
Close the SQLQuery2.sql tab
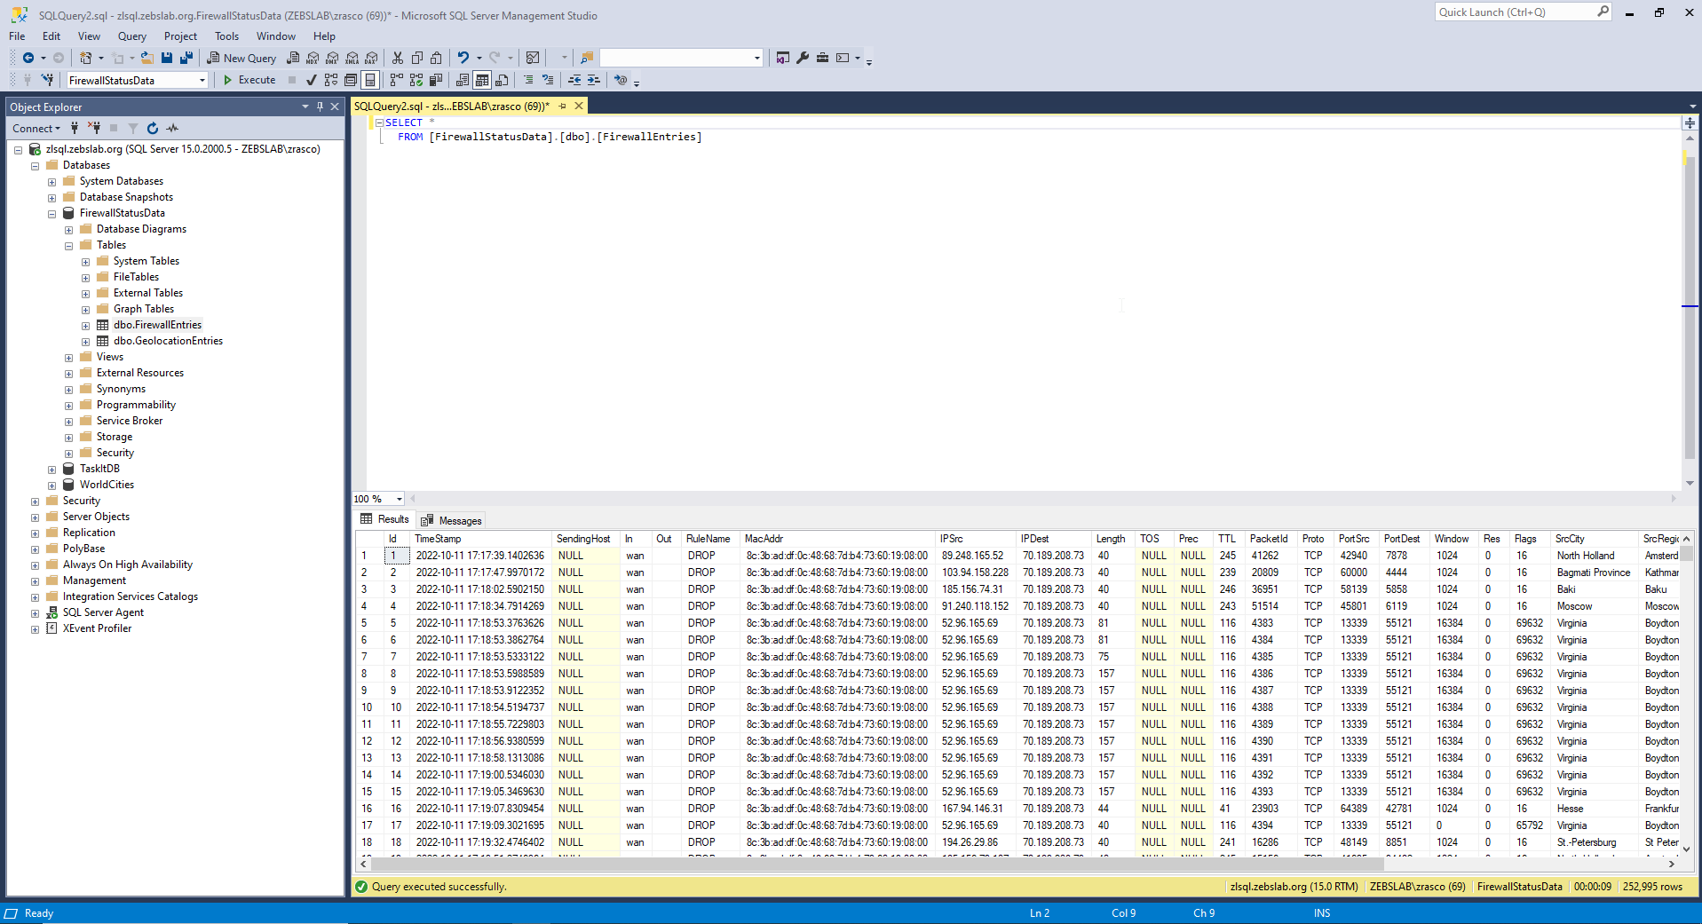point(579,106)
